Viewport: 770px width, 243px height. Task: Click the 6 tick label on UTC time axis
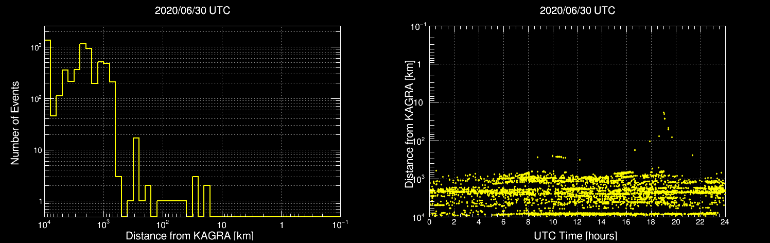(x=503, y=222)
